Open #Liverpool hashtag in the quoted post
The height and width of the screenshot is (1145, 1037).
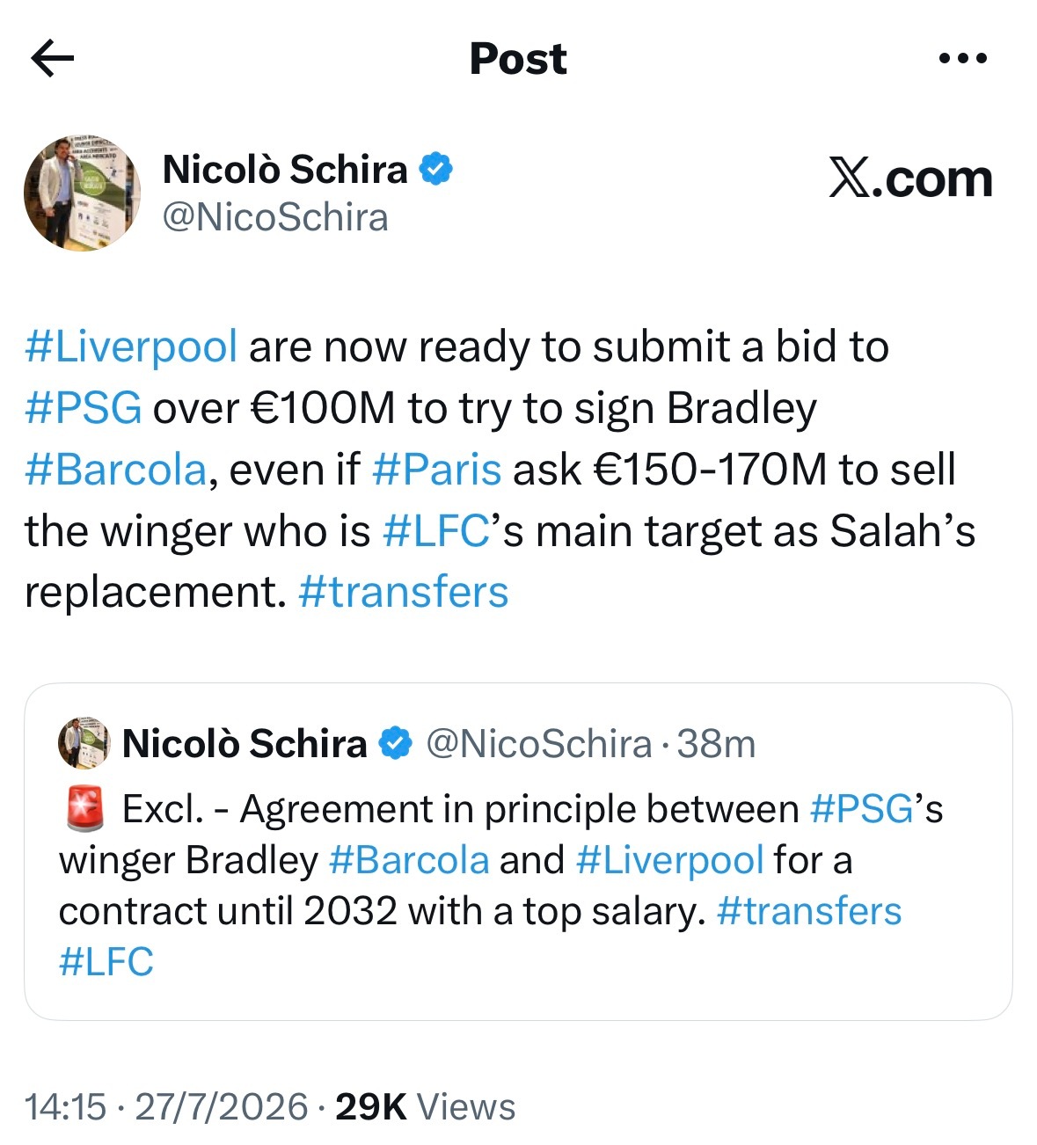[669, 860]
